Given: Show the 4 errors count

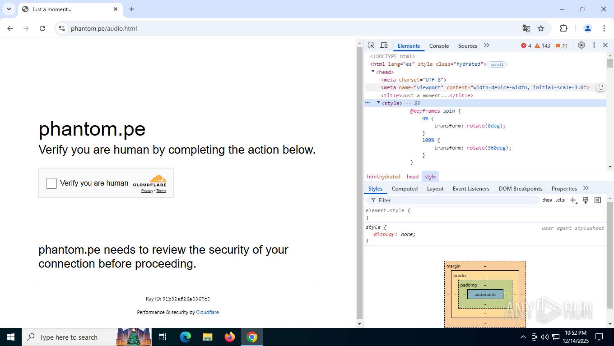Looking at the screenshot, I should click(x=526, y=46).
